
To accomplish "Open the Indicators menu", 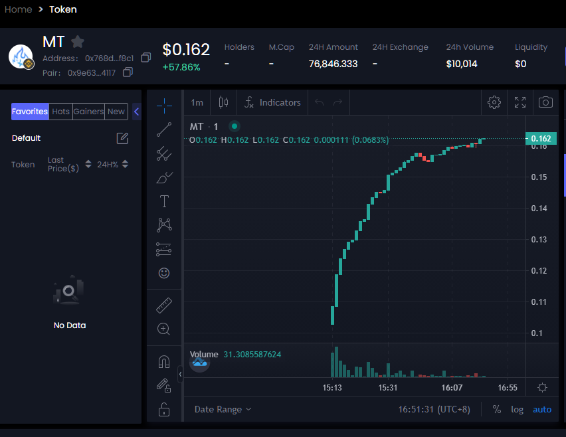I will coord(272,102).
